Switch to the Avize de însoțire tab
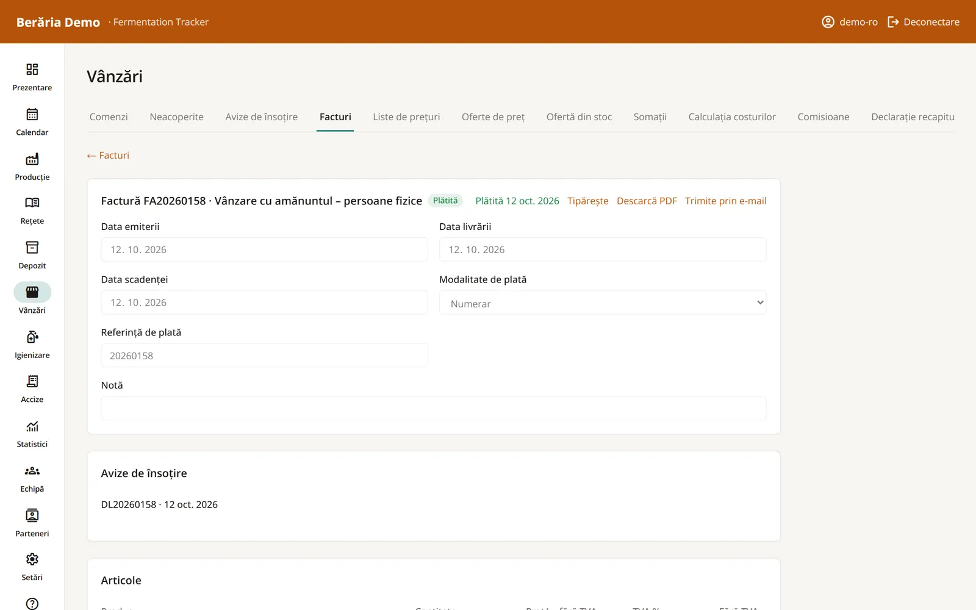This screenshot has width=976, height=610. [262, 117]
